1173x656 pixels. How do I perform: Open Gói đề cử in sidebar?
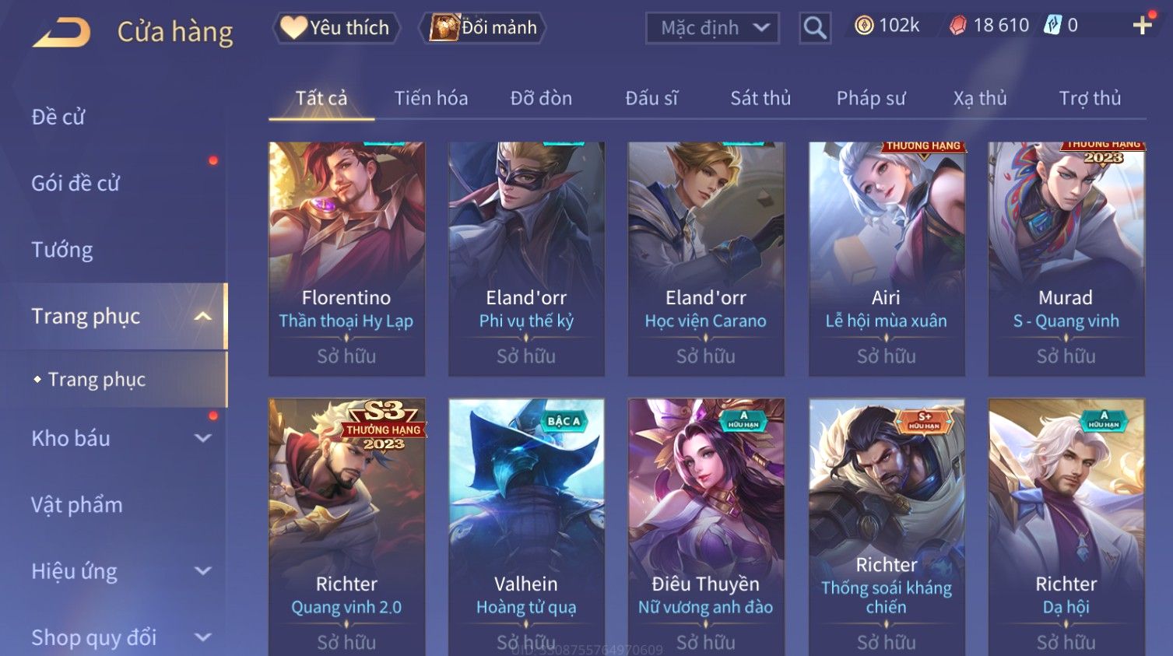pos(76,184)
